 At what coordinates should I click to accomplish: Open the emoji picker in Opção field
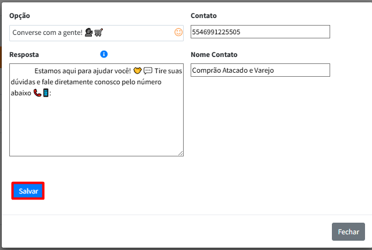(178, 33)
